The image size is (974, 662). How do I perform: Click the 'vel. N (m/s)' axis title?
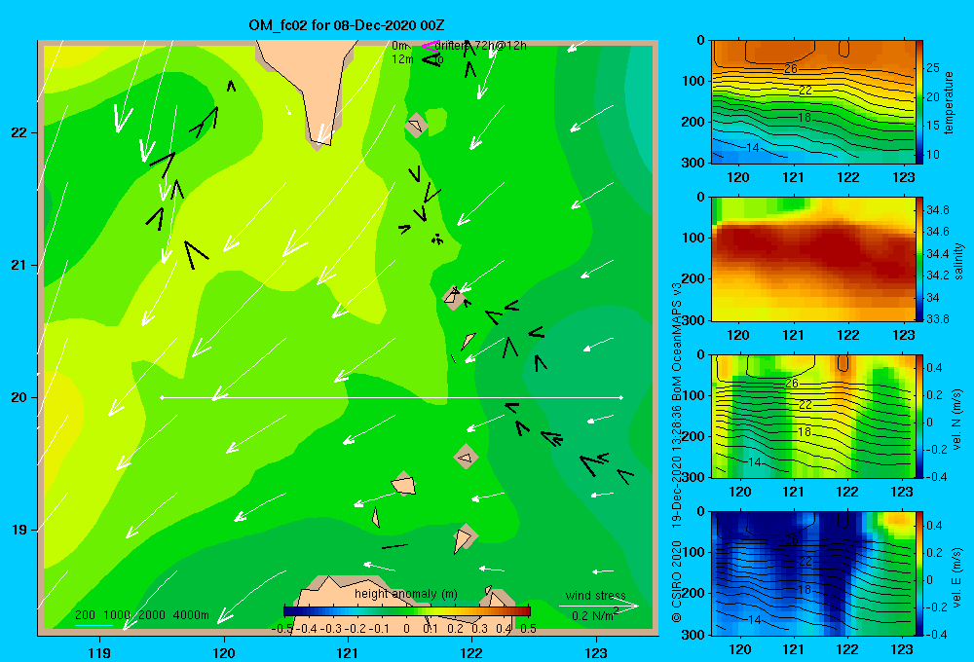[x=957, y=420]
